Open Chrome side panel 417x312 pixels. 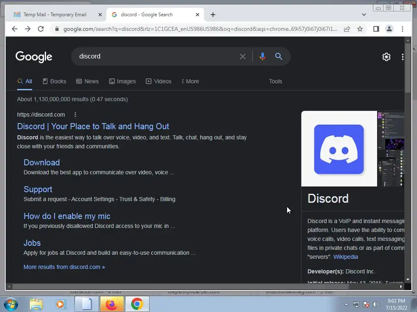(x=376, y=29)
